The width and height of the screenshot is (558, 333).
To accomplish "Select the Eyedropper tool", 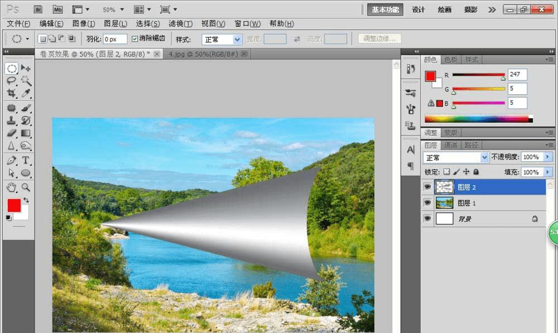I will pyautogui.click(x=26, y=93).
